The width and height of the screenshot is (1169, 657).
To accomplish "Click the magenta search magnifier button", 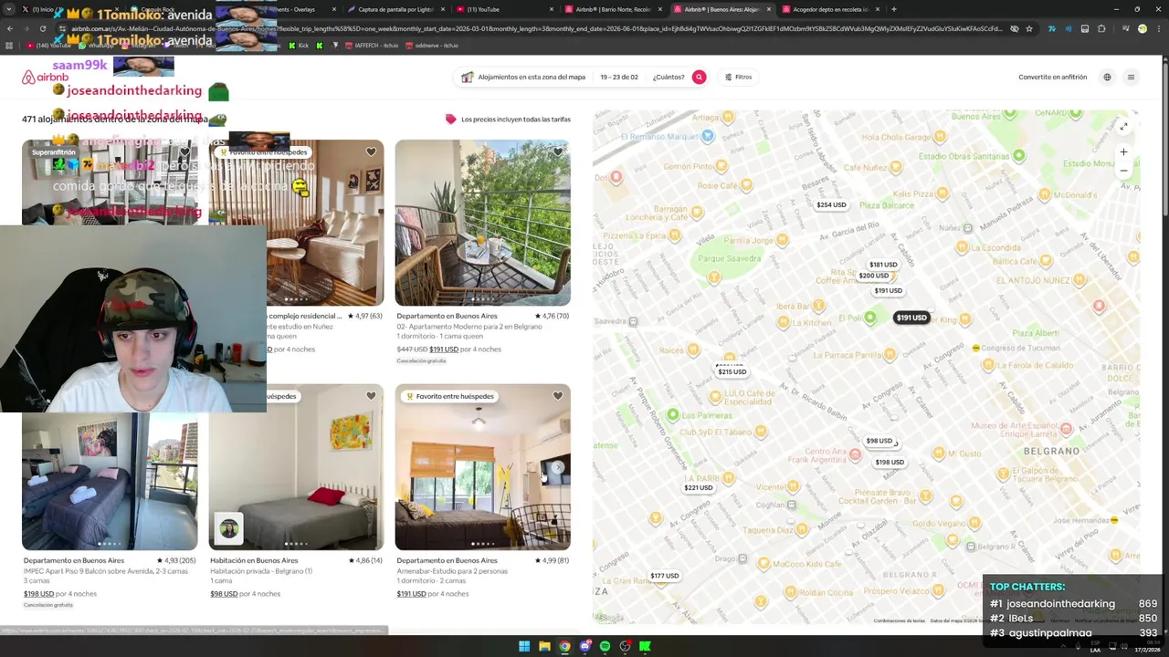I will (x=699, y=77).
